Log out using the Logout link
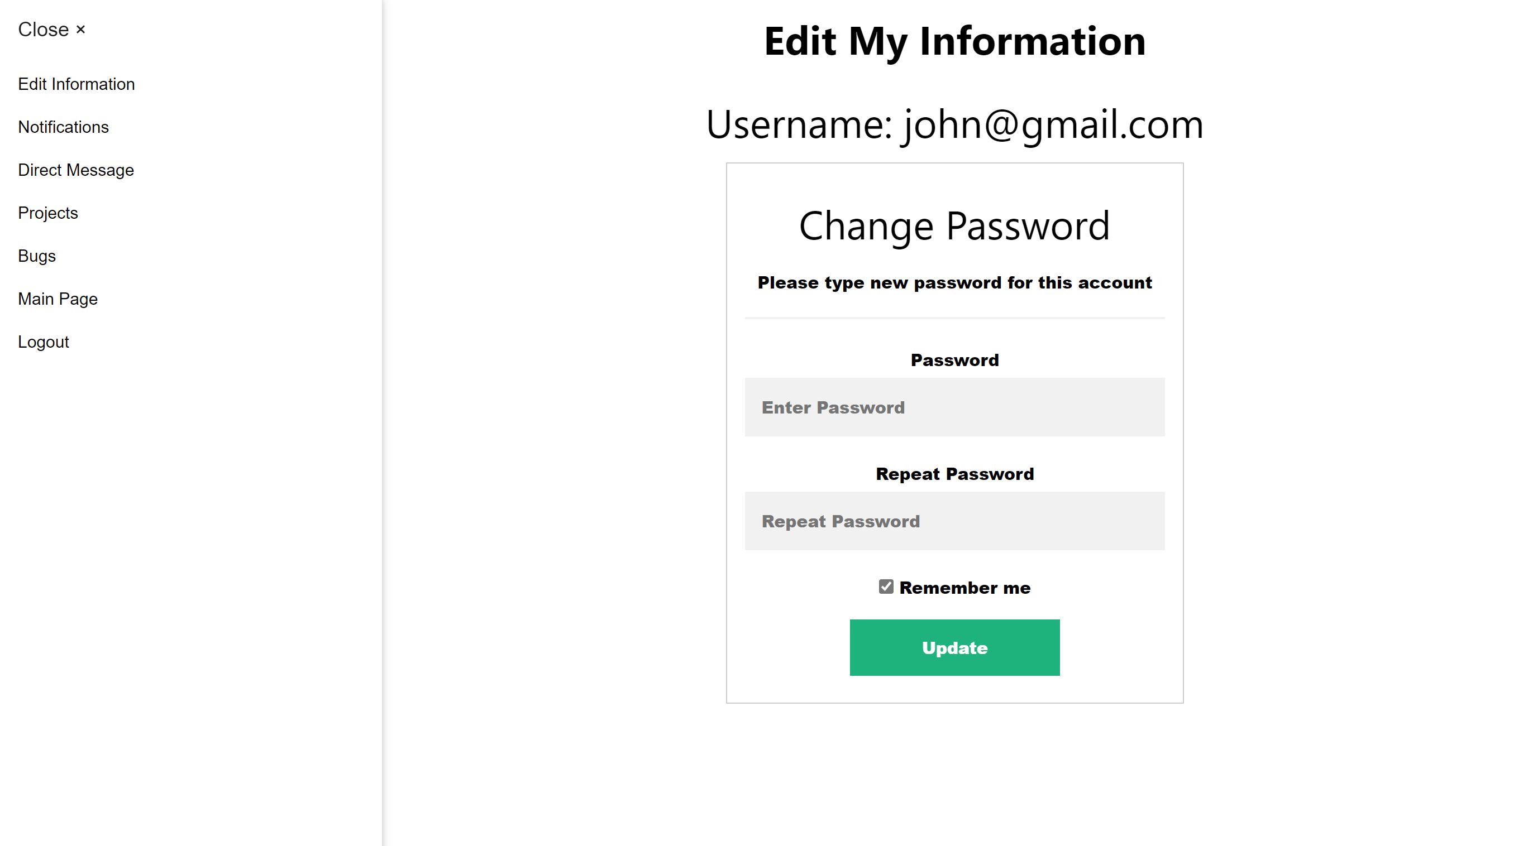Image resolution: width=1528 pixels, height=846 pixels. click(44, 342)
